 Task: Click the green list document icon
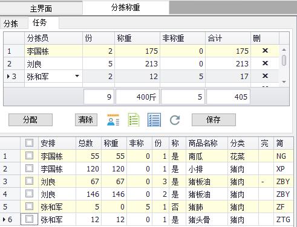pos(134,120)
